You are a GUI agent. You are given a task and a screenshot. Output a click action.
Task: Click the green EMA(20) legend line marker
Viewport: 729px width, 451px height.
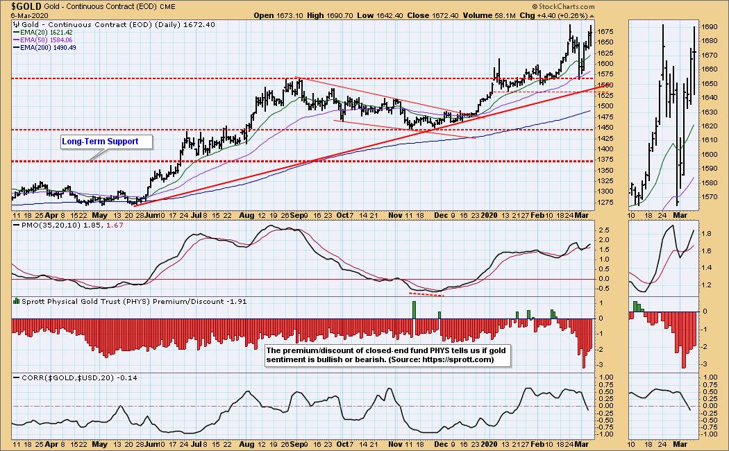point(16,33)
